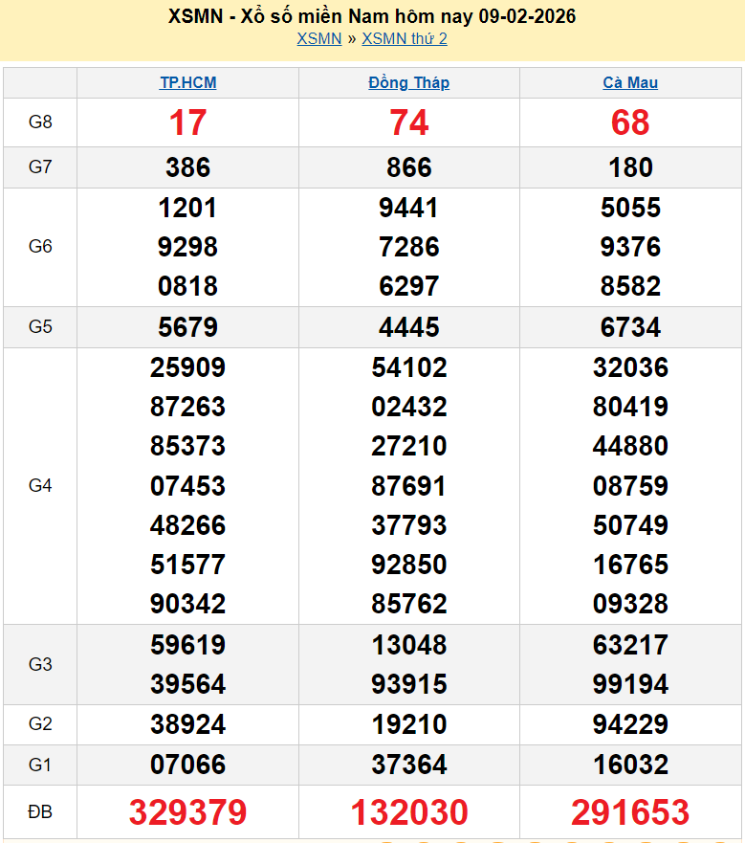Click the G7 number 386
Image resolution: width=745 pixels, height=843 pixels.
pos(187,167)
